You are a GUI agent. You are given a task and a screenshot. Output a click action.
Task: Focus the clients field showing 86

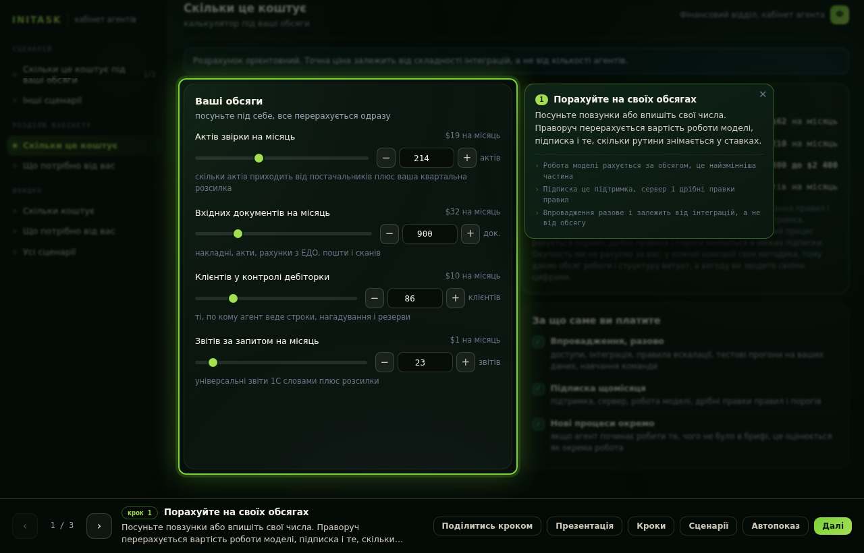415,298
